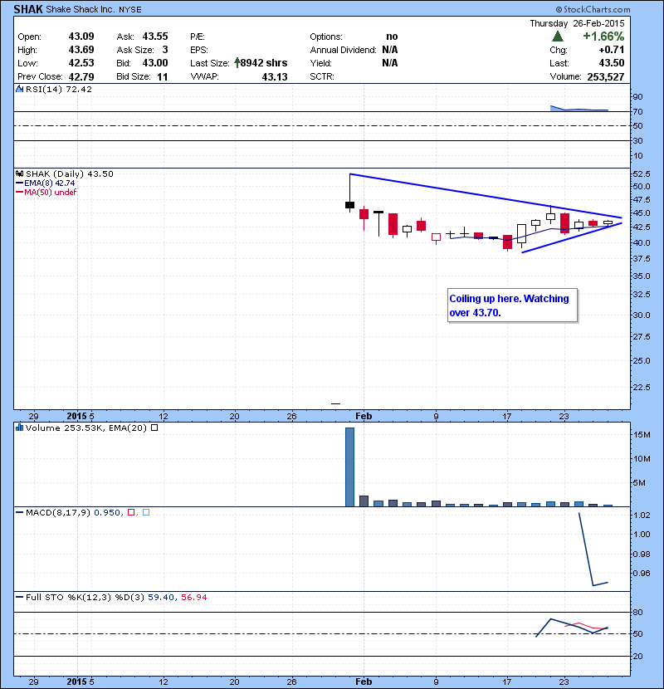Screen dimensions: 664x689
Task: Click the 90 label on RSI axis
Action: point(637,96)
